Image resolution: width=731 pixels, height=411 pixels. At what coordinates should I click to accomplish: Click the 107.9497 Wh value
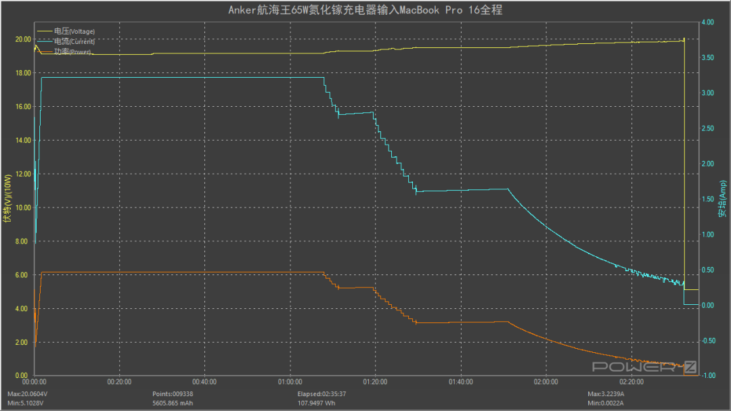click(316, 403)
